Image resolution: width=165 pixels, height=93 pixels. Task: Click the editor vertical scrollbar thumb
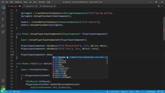coord(164,28)
